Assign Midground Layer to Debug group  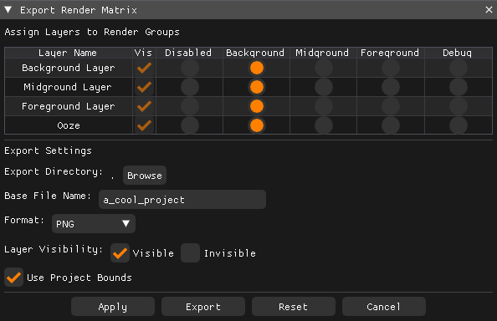(x=459, y=87)
